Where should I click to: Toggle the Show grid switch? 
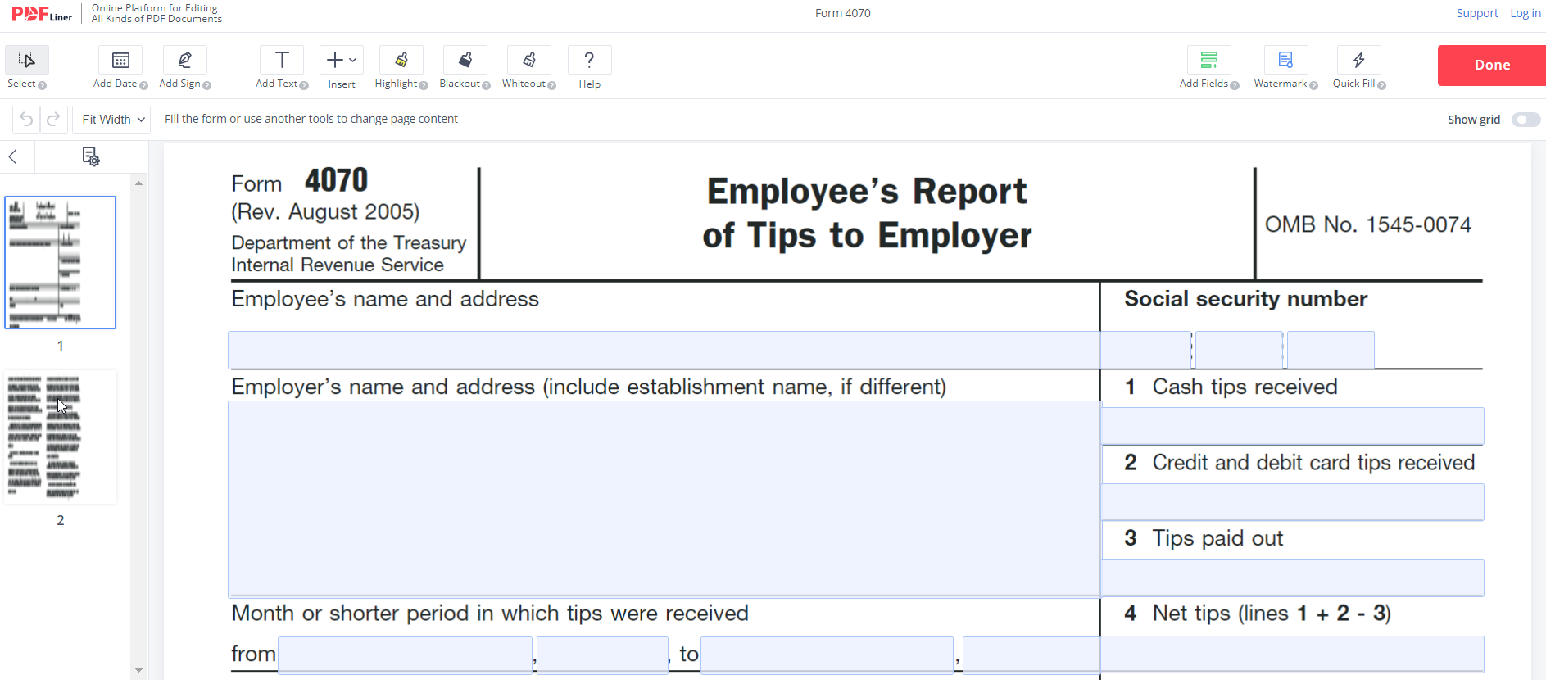[1526, 120]
